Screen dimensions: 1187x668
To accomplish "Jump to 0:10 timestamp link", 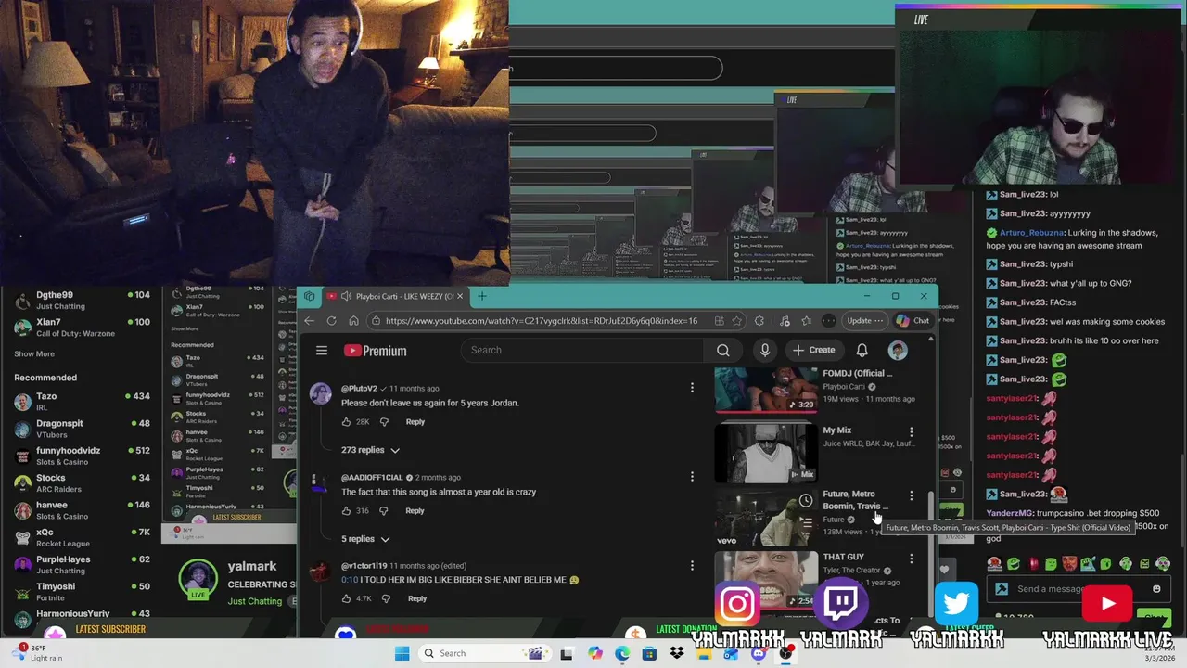I will (x=349, y=580).
